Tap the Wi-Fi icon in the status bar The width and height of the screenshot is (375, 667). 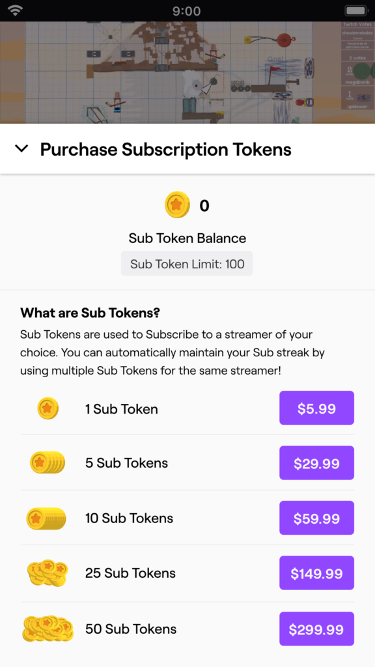(x=16, y=10)
